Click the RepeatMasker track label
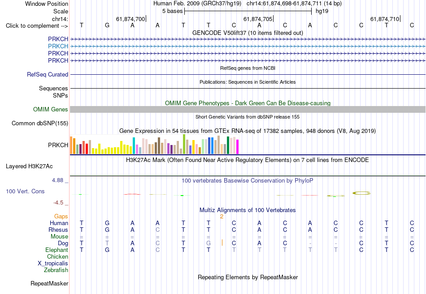This screenshot has width=426, height=294. click(x=49, y=283)
